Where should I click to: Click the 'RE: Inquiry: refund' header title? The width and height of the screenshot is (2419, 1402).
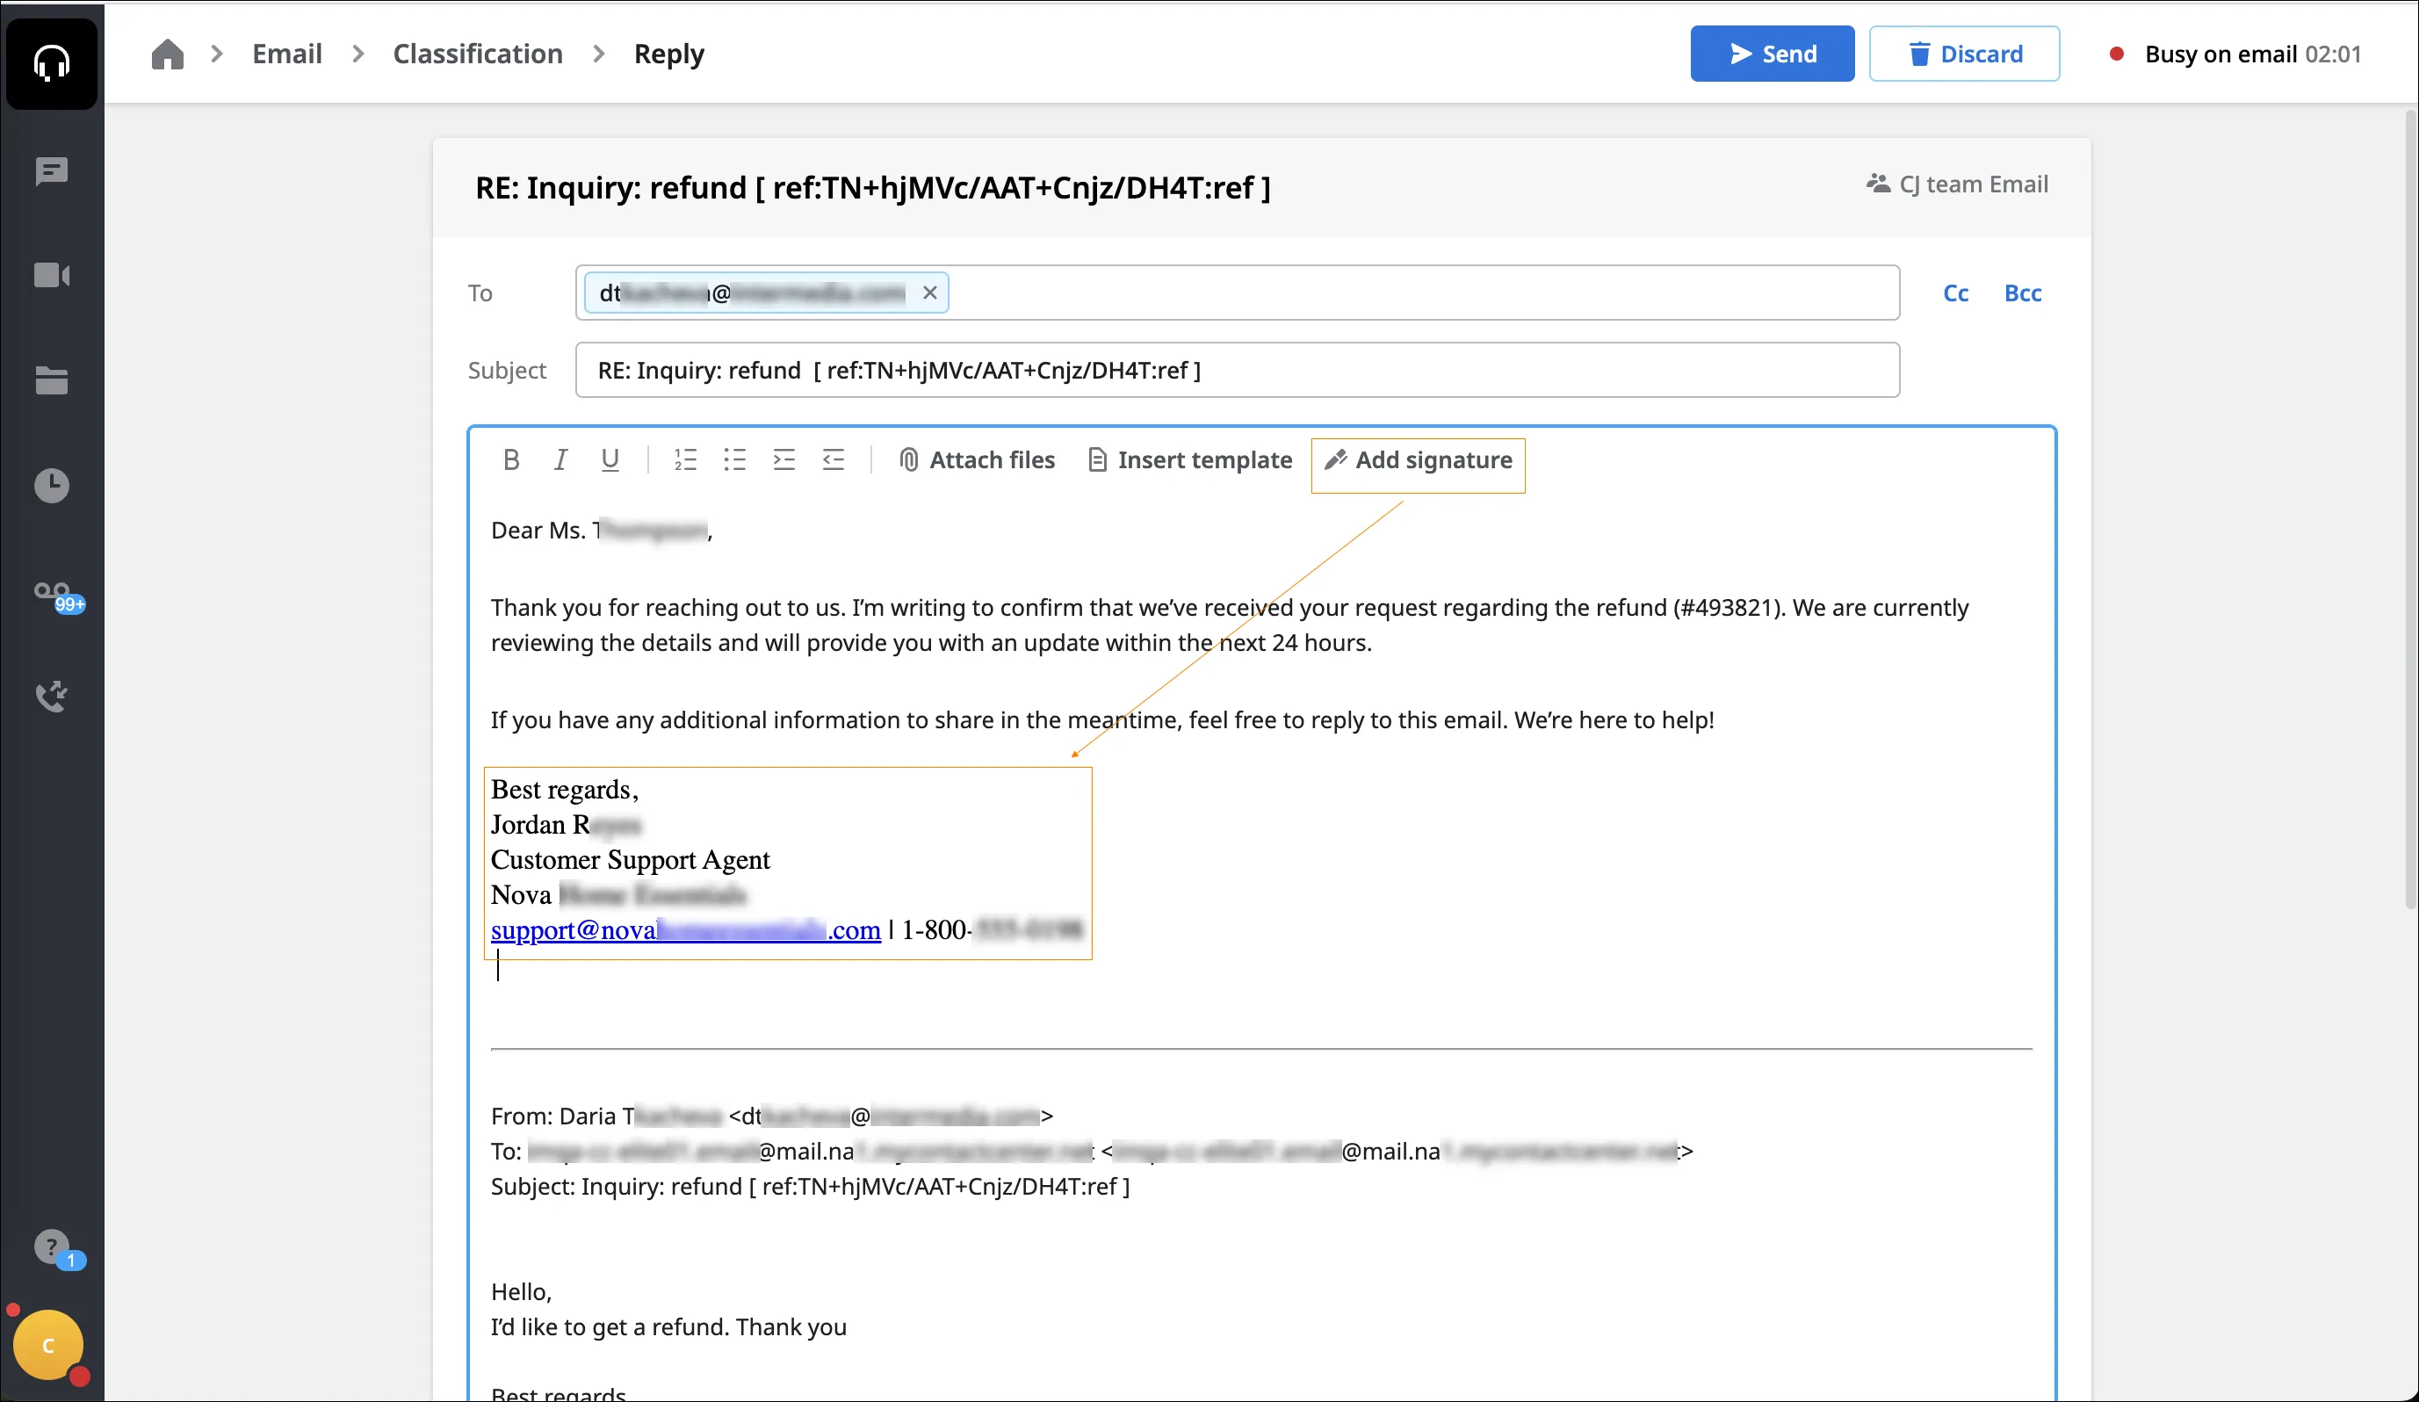click(x=872, y=187)
